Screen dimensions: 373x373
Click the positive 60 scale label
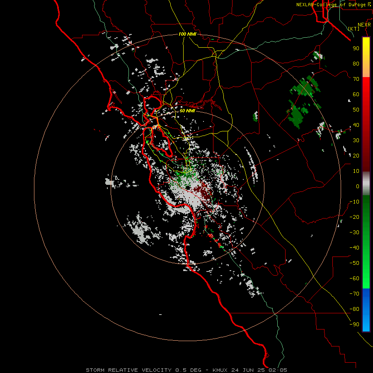356,94
